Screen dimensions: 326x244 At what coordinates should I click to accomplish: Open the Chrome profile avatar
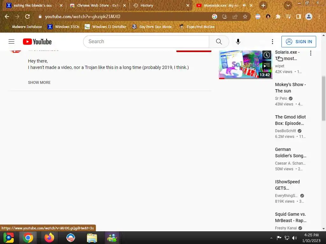[x=308, y=17]
